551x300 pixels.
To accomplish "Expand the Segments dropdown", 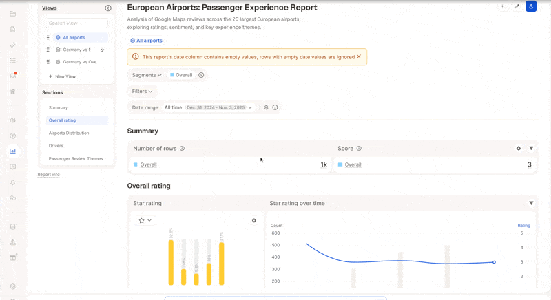I will 147,75.
